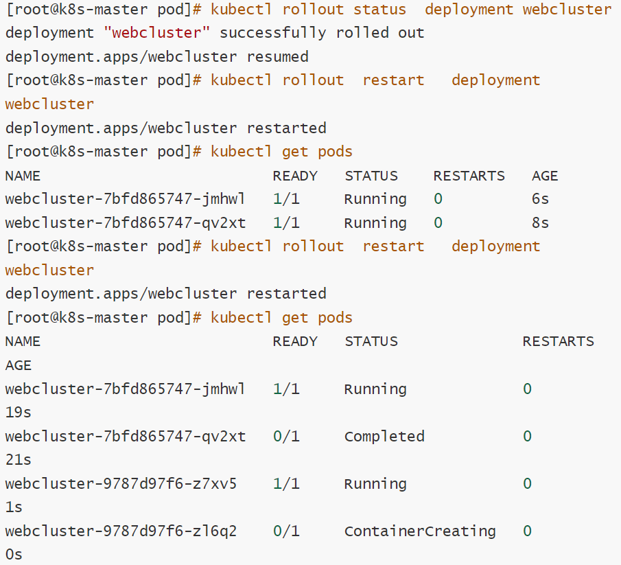The width and height of the screenshot is (621, 565).
Task: Click '0/1' ready value in ContainerCreating row
Action: (286, 531)
